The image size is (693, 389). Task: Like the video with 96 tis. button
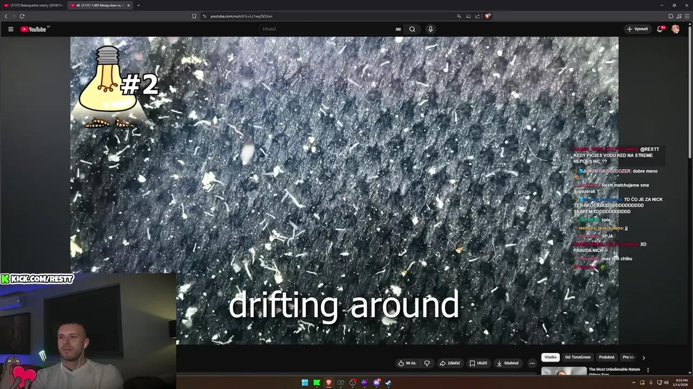[407, 363]
